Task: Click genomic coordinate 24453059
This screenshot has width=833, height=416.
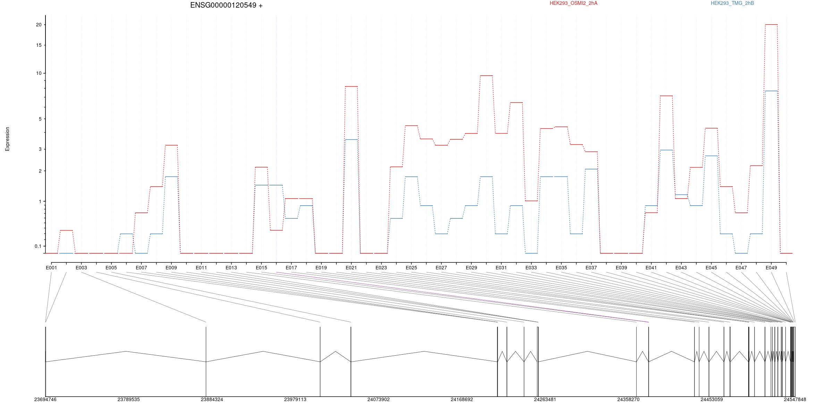Action: pyautogui.click(x=712, y=399)
